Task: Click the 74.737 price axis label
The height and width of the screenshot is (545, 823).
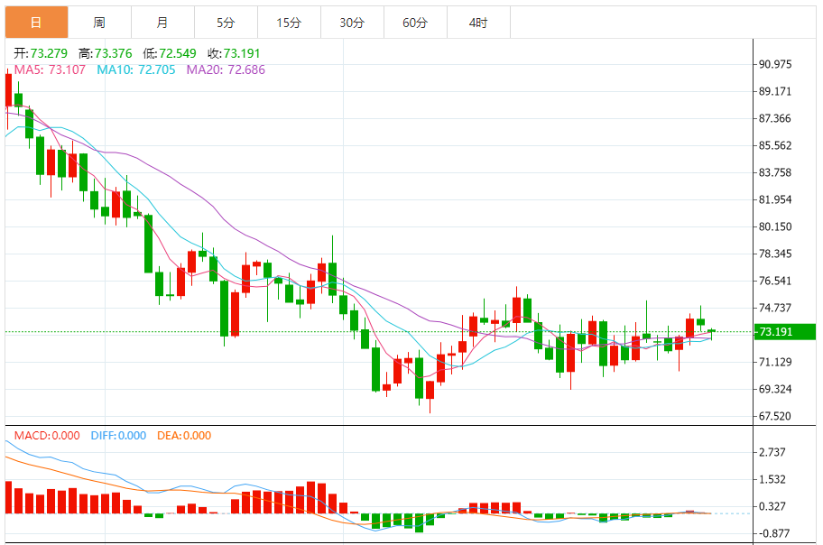Action: pos(775,308)
